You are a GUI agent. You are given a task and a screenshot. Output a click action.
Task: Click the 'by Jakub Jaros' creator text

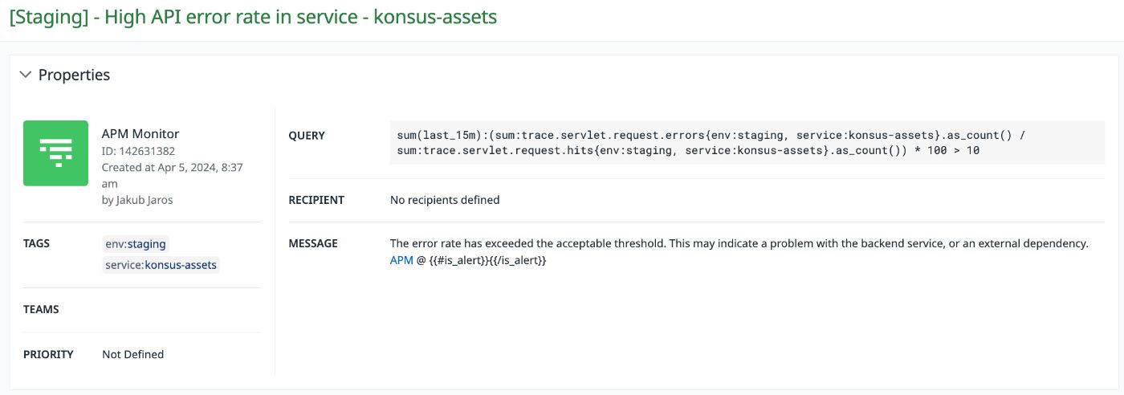pos(137,200)
